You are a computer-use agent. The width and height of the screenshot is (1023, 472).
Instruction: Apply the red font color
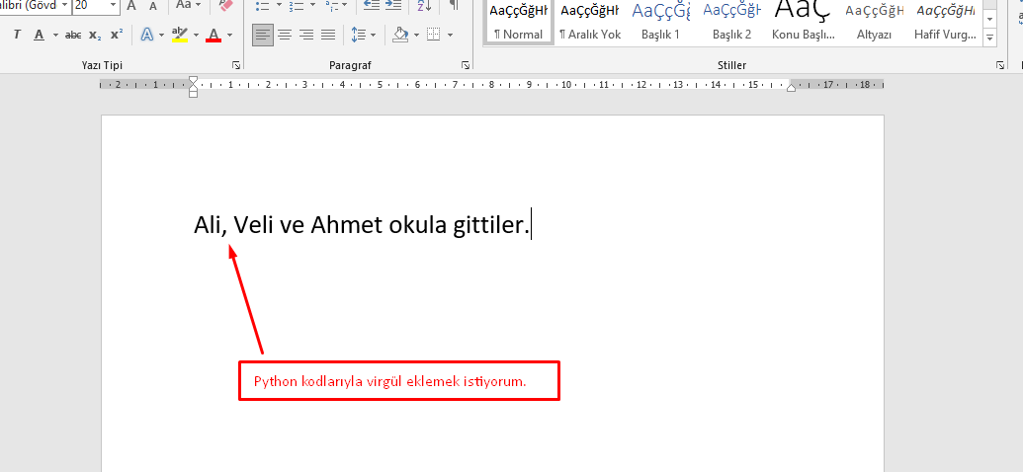pos(213,35)
